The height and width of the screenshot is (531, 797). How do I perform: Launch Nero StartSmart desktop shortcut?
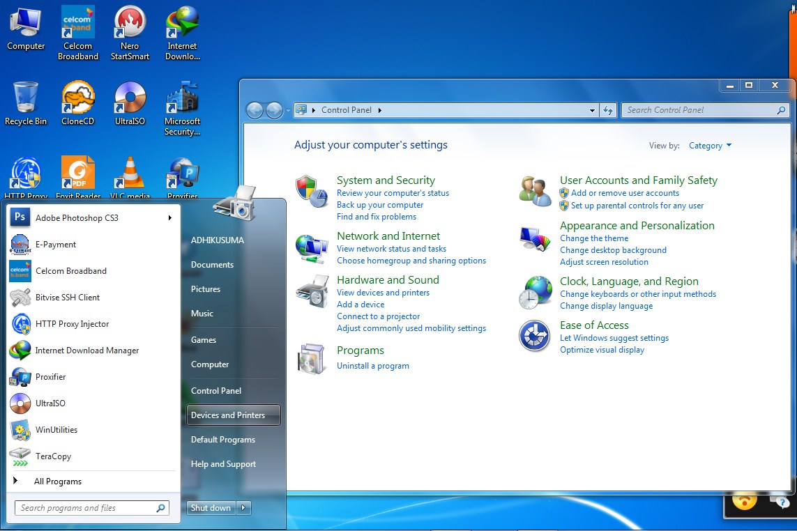point(130,33)
